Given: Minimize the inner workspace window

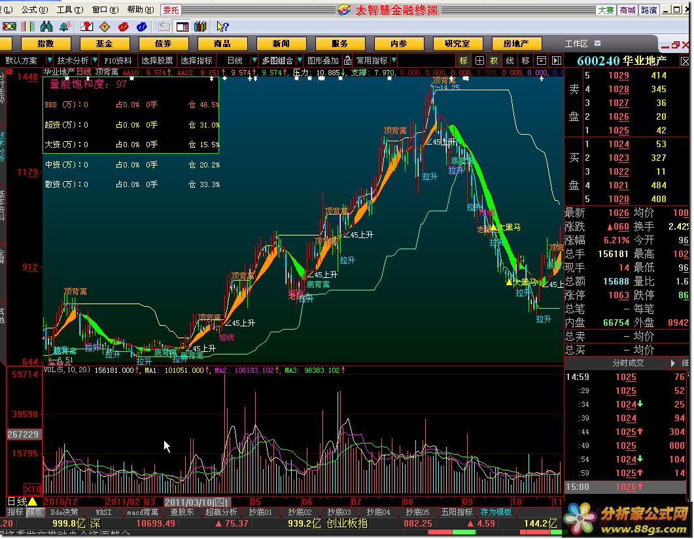Looking at the screenshot, I should pos(665,46).
